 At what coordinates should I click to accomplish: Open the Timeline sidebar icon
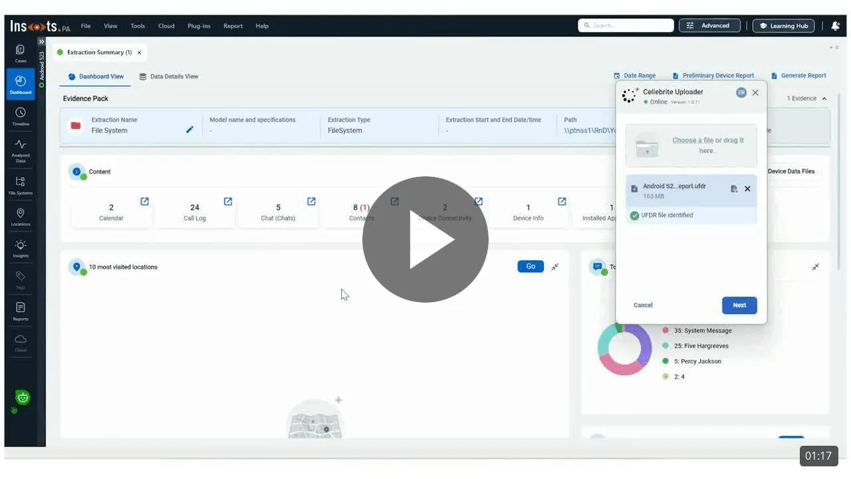pyautogui.click(x=21, y=116)
